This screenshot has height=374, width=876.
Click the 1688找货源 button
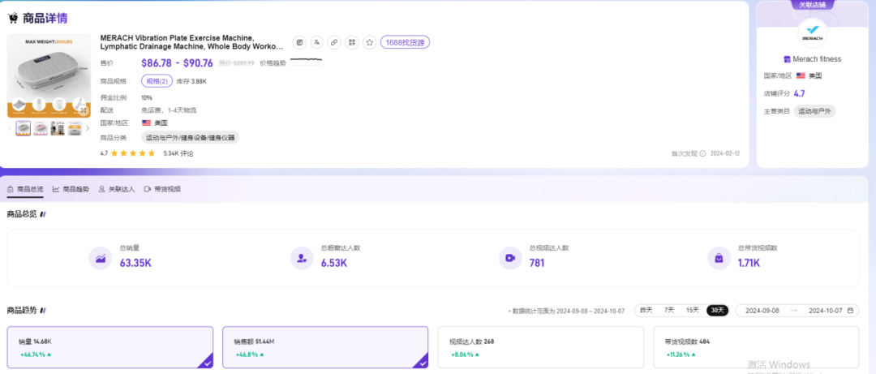tap(405, 42)
